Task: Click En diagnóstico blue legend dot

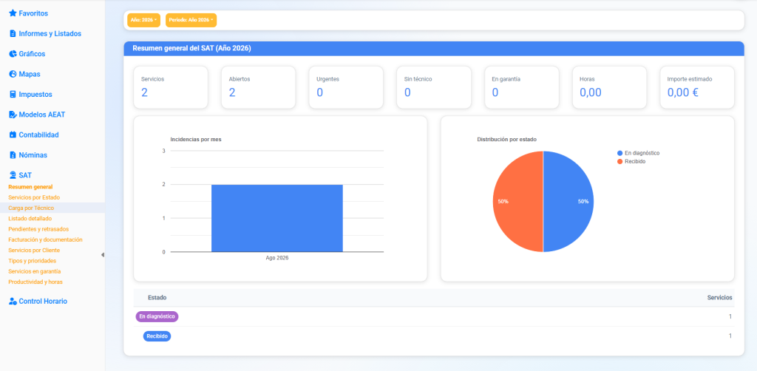Action: [x=620, y=153]
